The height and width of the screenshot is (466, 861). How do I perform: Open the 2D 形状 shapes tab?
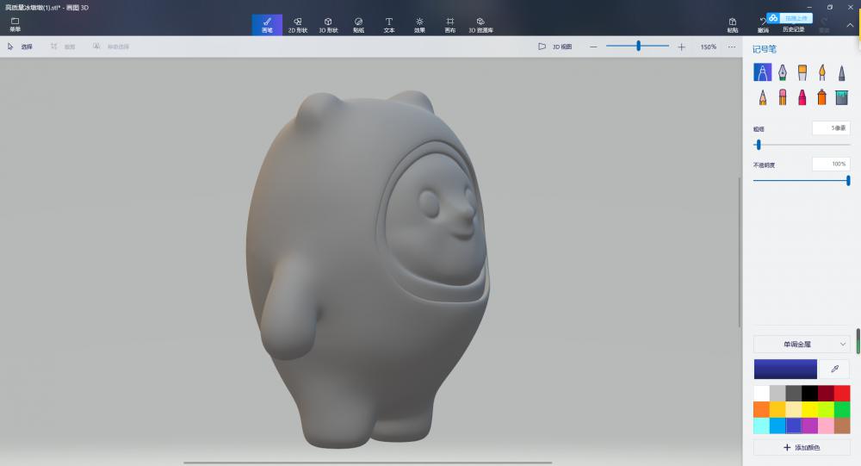298,25
